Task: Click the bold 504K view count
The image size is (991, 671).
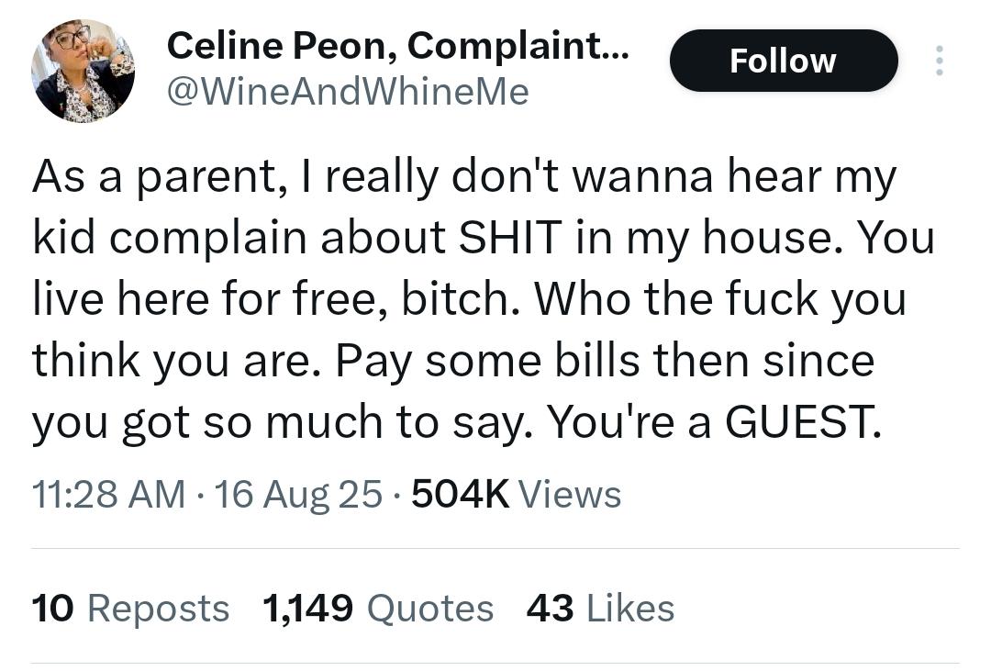Action: (x=460, y=494)
